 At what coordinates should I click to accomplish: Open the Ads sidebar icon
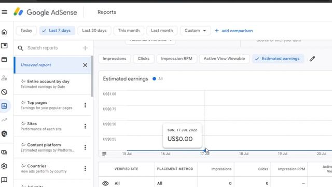pos(4,46)
